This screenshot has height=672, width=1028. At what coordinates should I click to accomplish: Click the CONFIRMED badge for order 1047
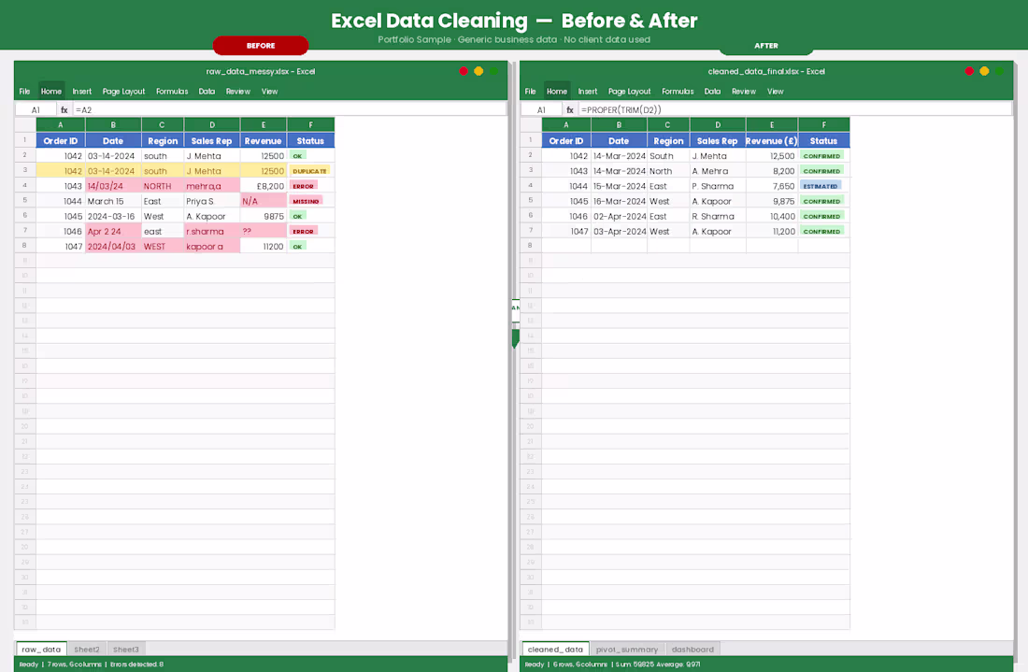[x=821, y=231]
